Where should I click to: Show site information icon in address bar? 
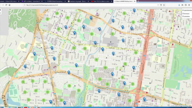(25, 5)
